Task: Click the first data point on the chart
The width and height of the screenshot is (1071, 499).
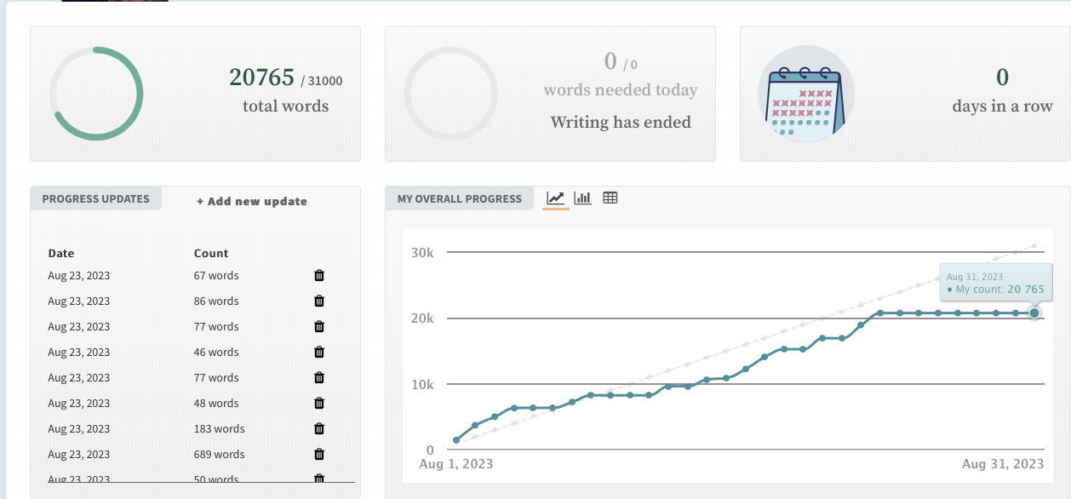Action: pos(456,440)
